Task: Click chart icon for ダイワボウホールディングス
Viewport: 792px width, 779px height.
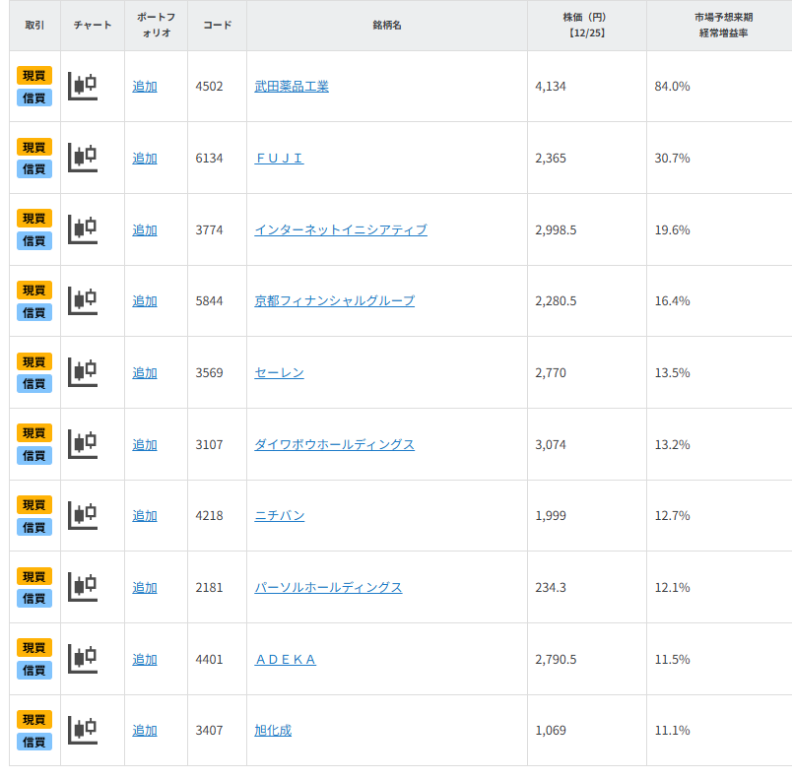Action: click(83, 444)
